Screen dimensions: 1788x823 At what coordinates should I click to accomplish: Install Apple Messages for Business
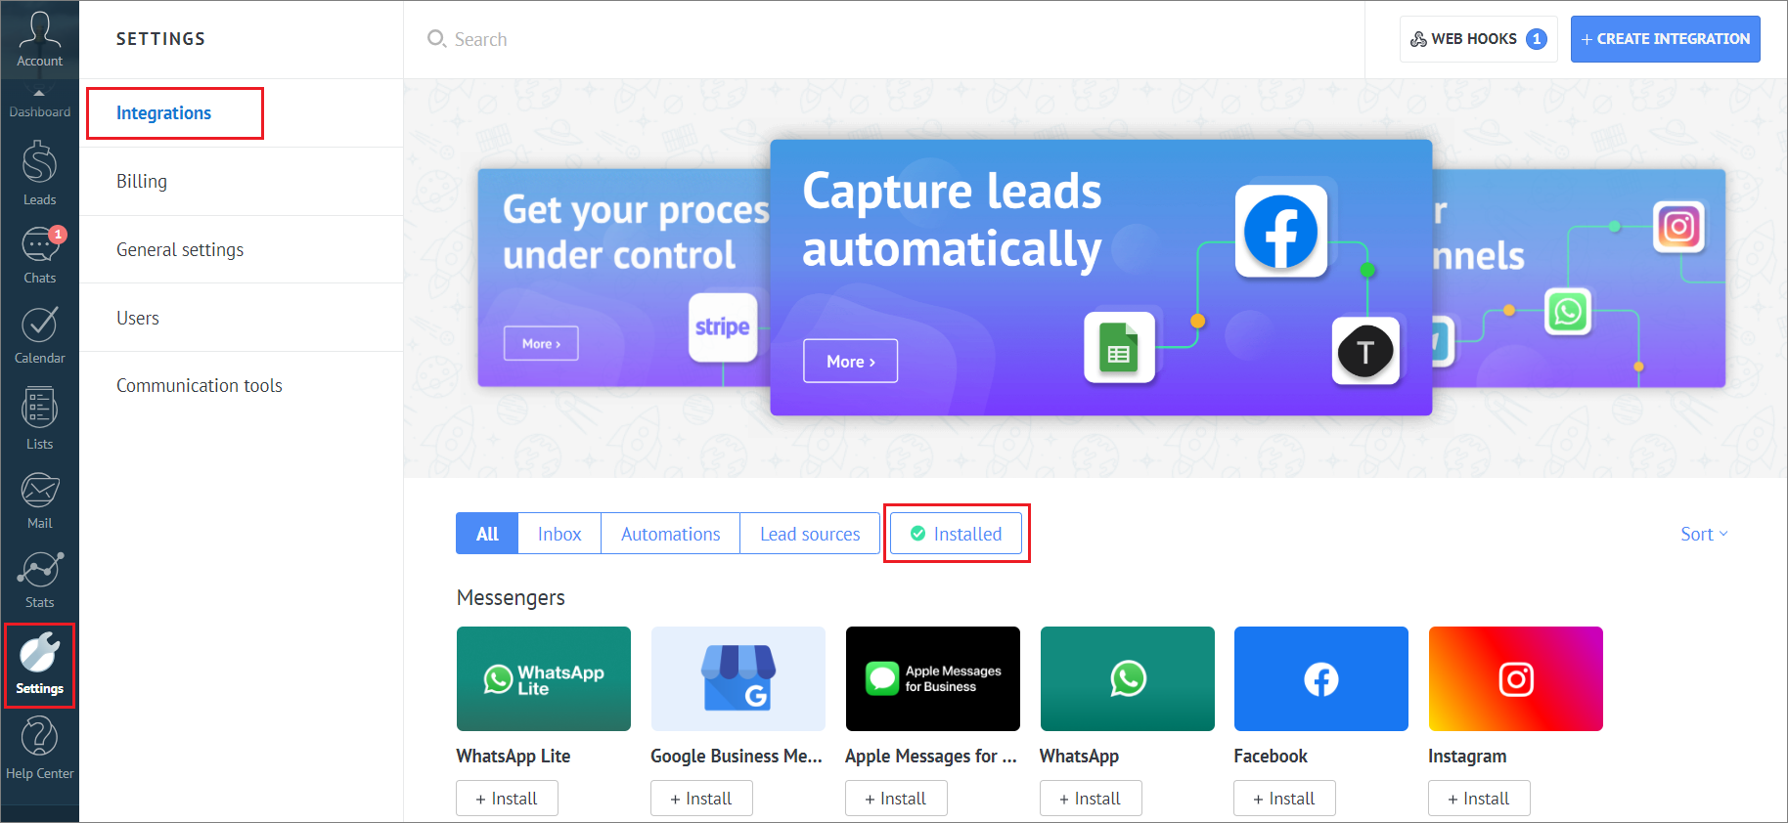[896, 799]
